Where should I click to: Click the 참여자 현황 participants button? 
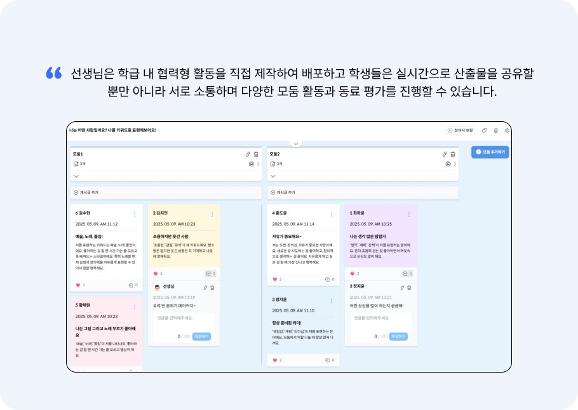pyautogui.click(x=460, y=130)
